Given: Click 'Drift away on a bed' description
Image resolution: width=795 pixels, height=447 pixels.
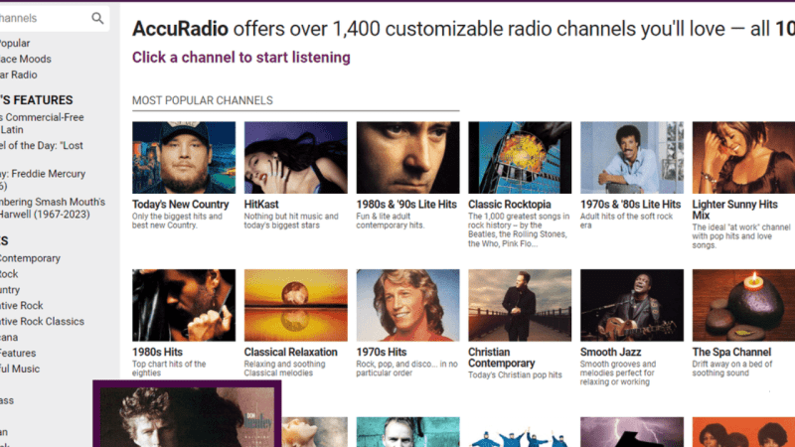Looking at the screenshot, I should [x=732, y=369].
